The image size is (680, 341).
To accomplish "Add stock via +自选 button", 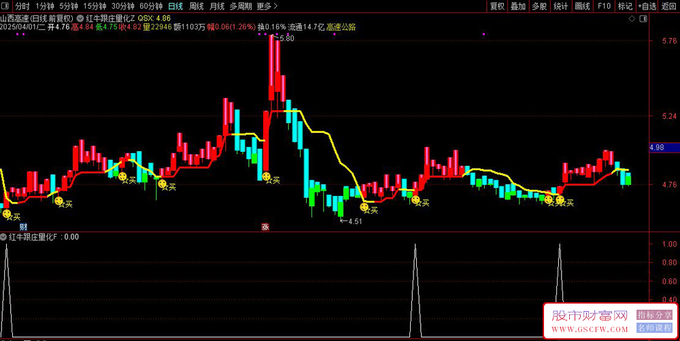I will coord(647,6).
